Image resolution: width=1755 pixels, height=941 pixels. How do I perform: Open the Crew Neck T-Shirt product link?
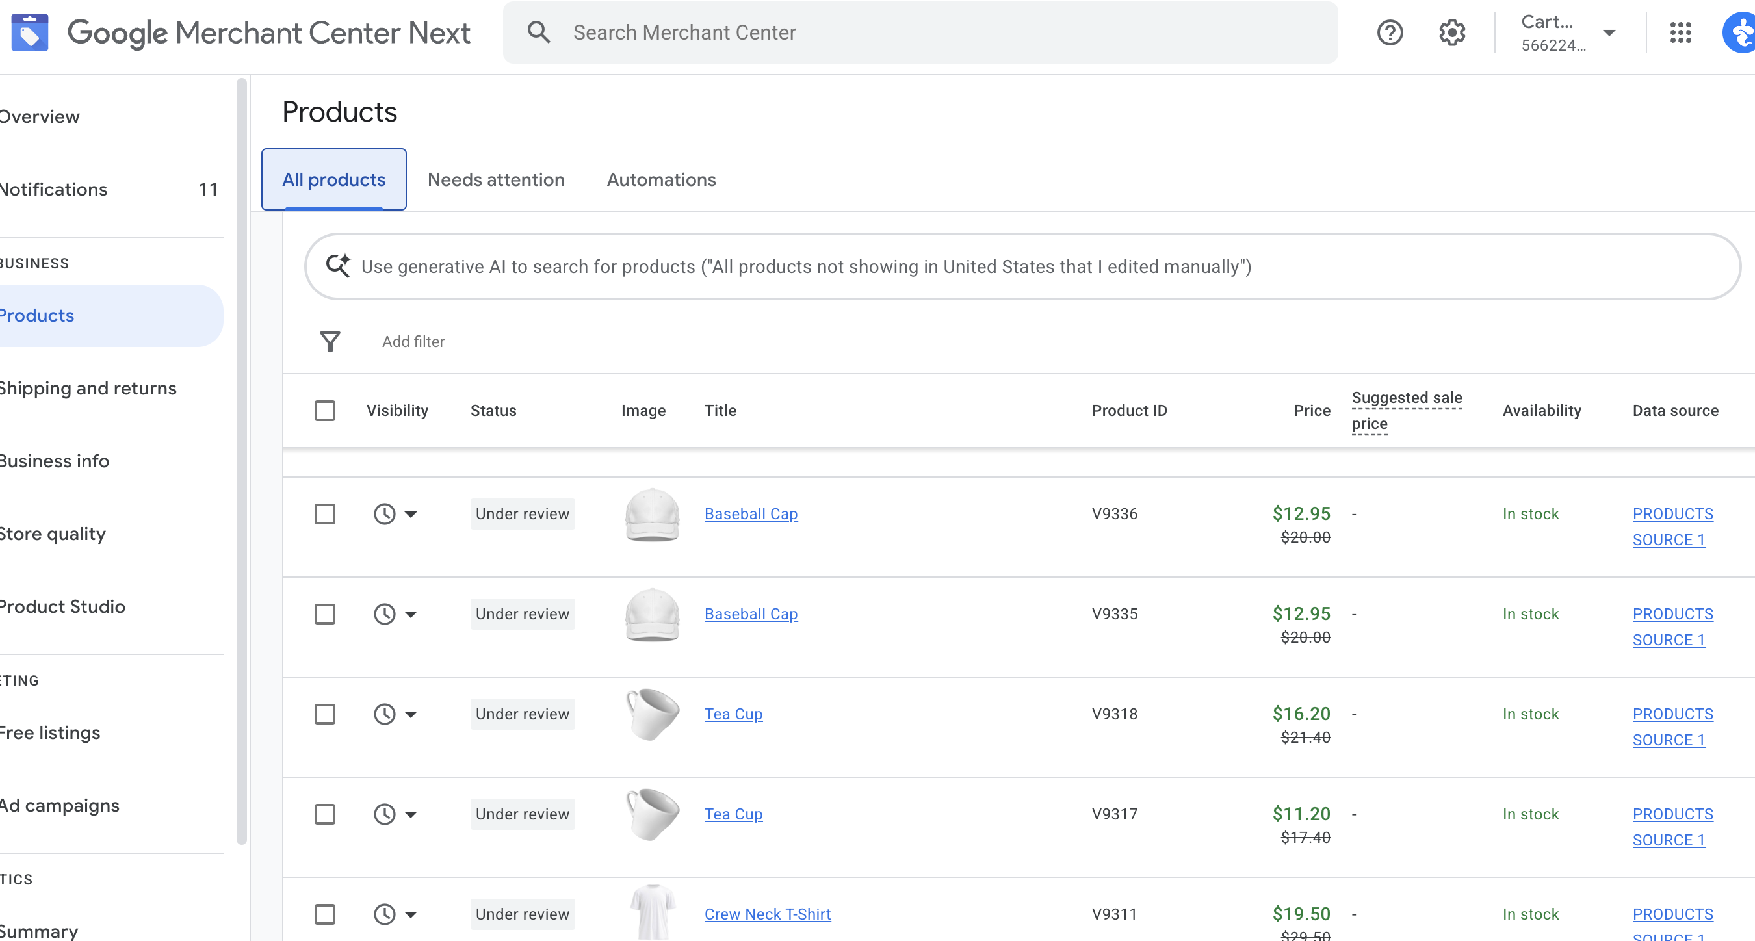[767, 914]
